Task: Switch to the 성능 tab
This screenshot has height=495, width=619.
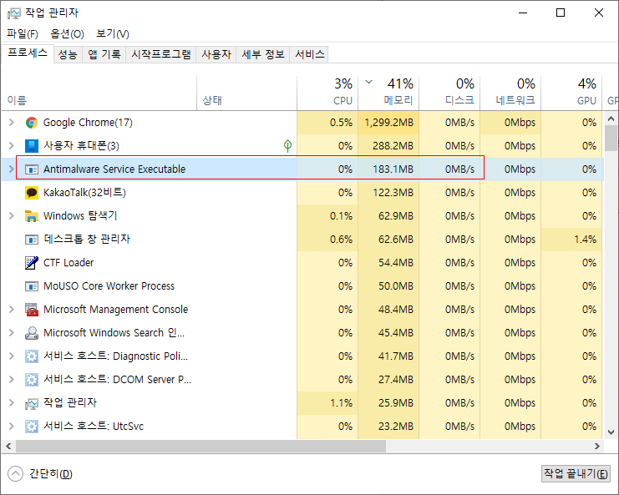Action: [68, 54]
